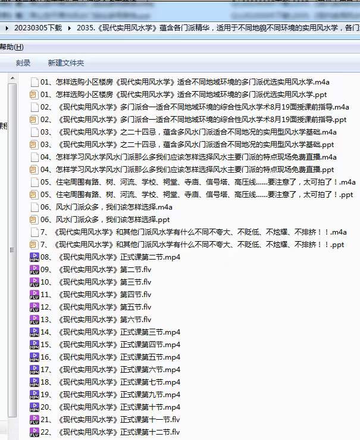360x440 pixels.
Task: Select 06、风水门派众多，我们该怎样选择.ppt
Action: coord(105,220)
